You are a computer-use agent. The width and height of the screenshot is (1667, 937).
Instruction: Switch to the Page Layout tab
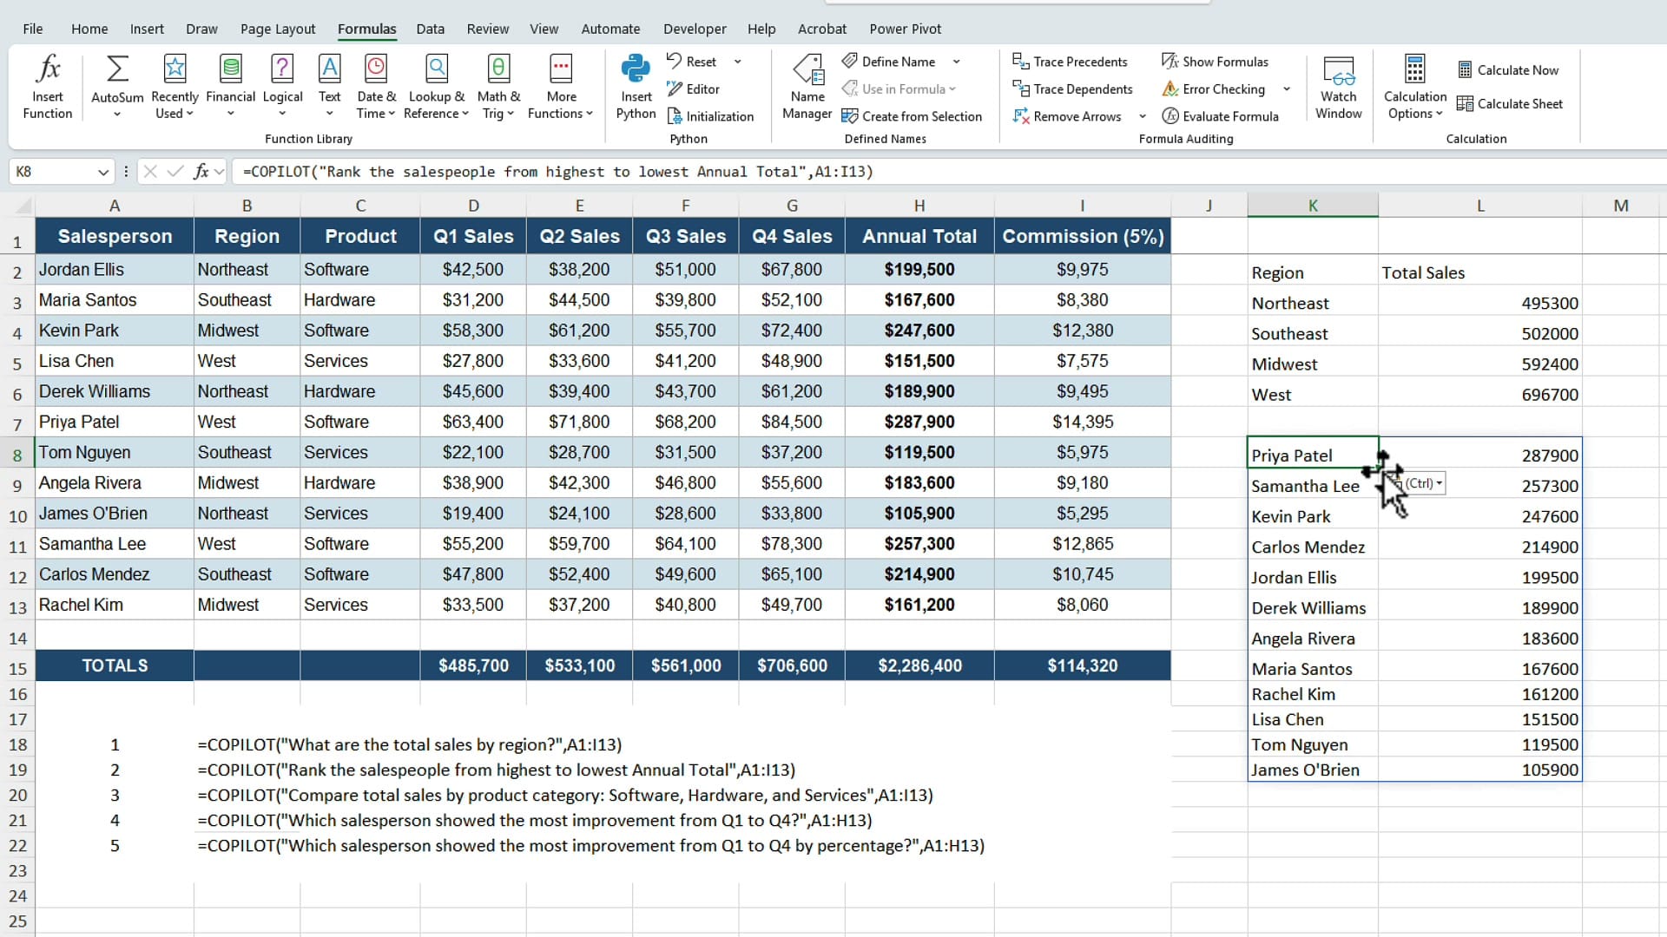click(278, 29)
